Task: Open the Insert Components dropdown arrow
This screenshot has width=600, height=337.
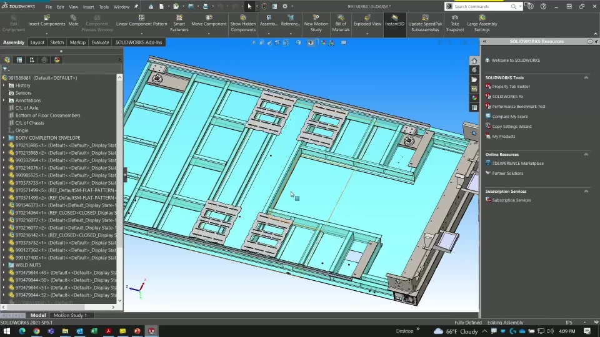Action: coord(47,34)
